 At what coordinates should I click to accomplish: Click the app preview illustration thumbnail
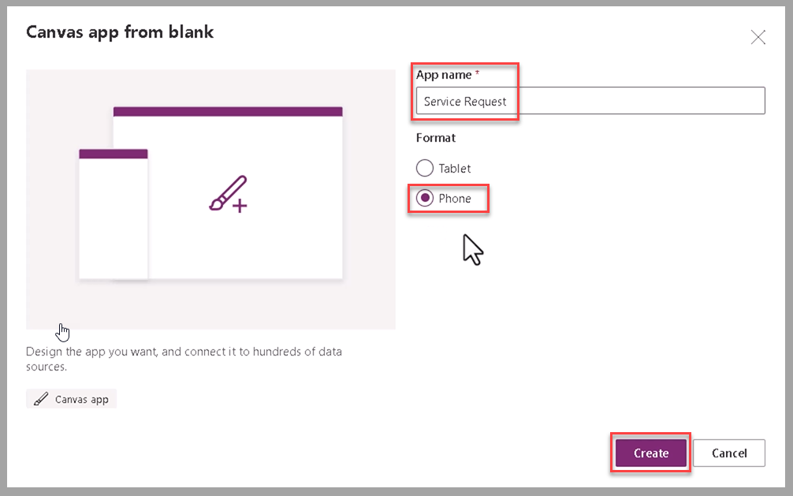pos(210,199)
